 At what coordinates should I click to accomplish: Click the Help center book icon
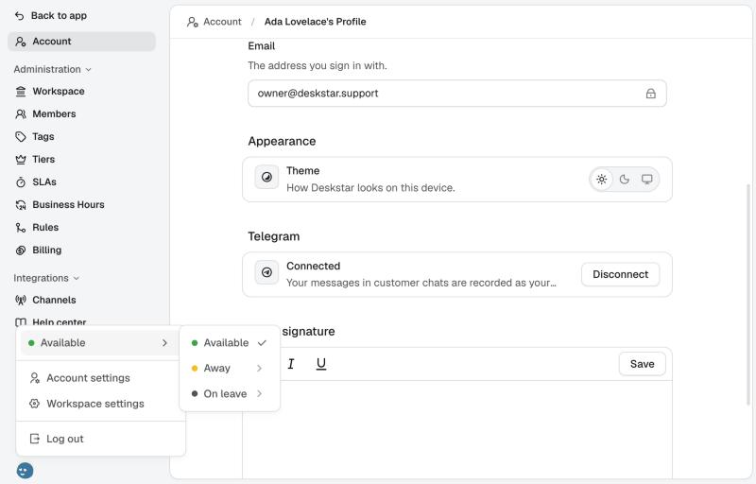pos(21,322)
